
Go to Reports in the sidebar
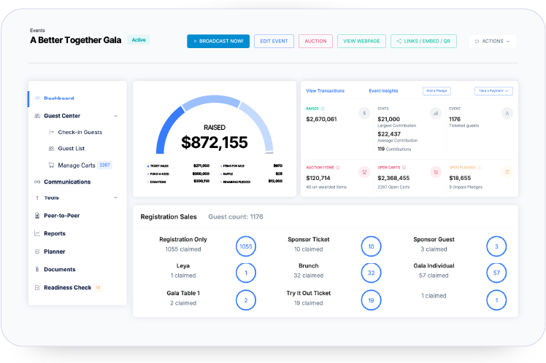[55, 234]
